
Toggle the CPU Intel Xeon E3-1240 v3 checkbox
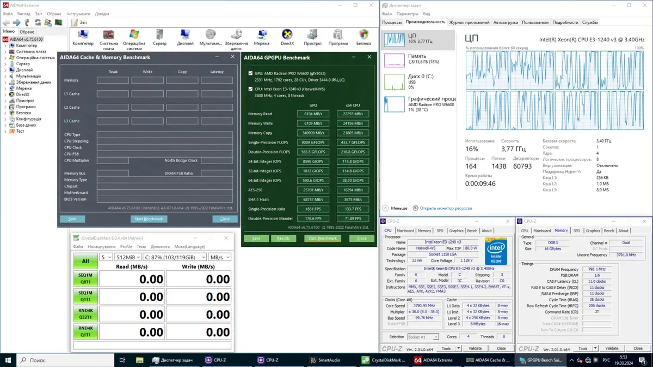click(x=250, y=88)
